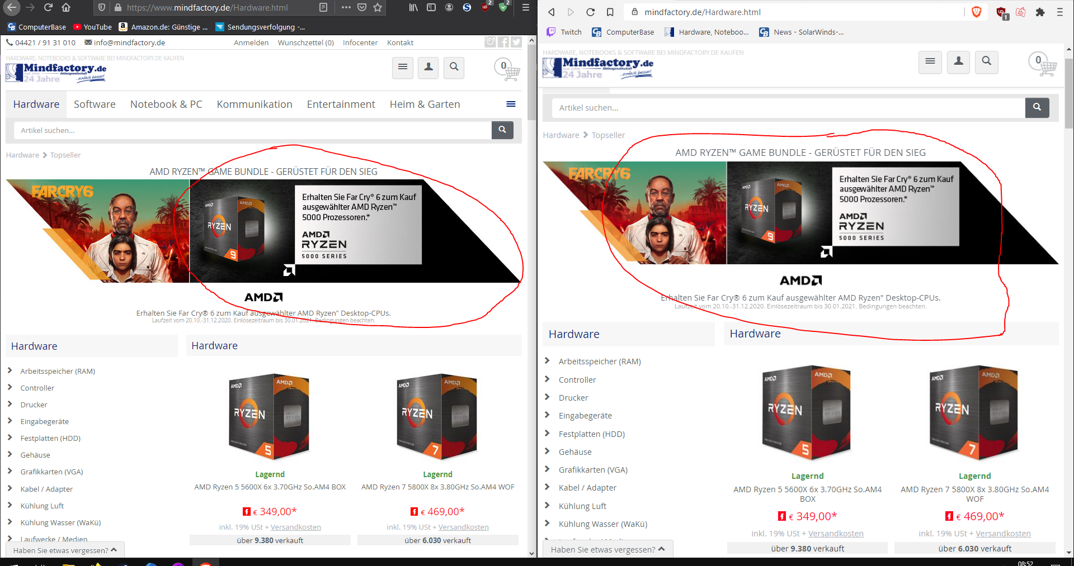Go back in the Brave window
The height and width of the screenshot is (566, 1074).
(552, 12)
